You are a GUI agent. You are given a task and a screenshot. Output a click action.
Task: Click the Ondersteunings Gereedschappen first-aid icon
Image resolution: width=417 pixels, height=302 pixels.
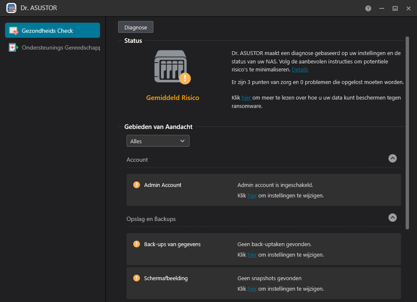coord(13,47)
